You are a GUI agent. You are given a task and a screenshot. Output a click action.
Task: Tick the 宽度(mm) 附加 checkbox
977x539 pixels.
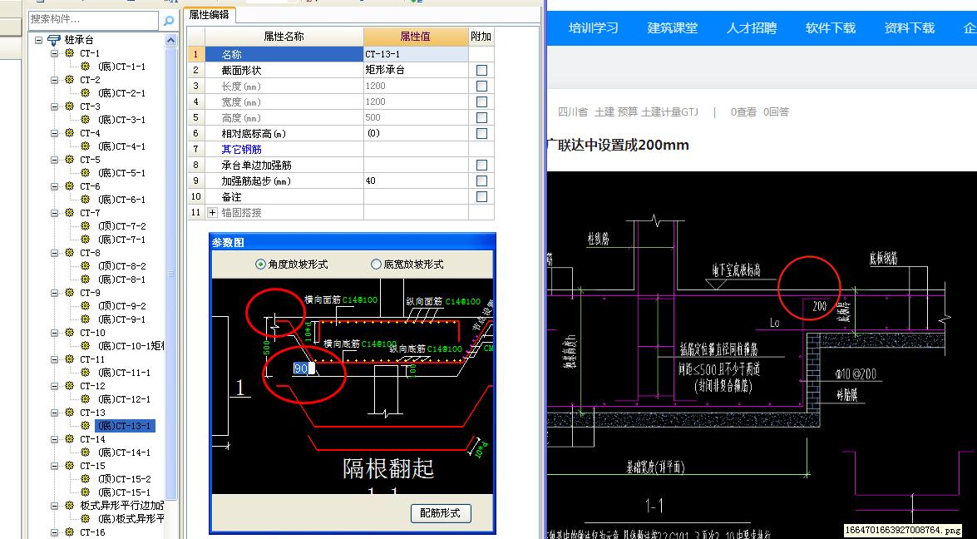click(x=481, y=101)
